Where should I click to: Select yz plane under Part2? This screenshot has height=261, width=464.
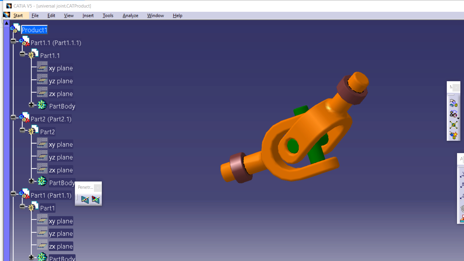point(61,157)
